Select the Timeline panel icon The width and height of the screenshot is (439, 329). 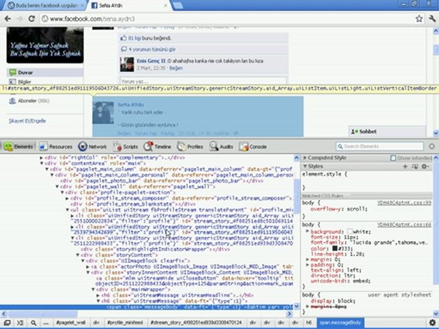(x=157, y=147)
